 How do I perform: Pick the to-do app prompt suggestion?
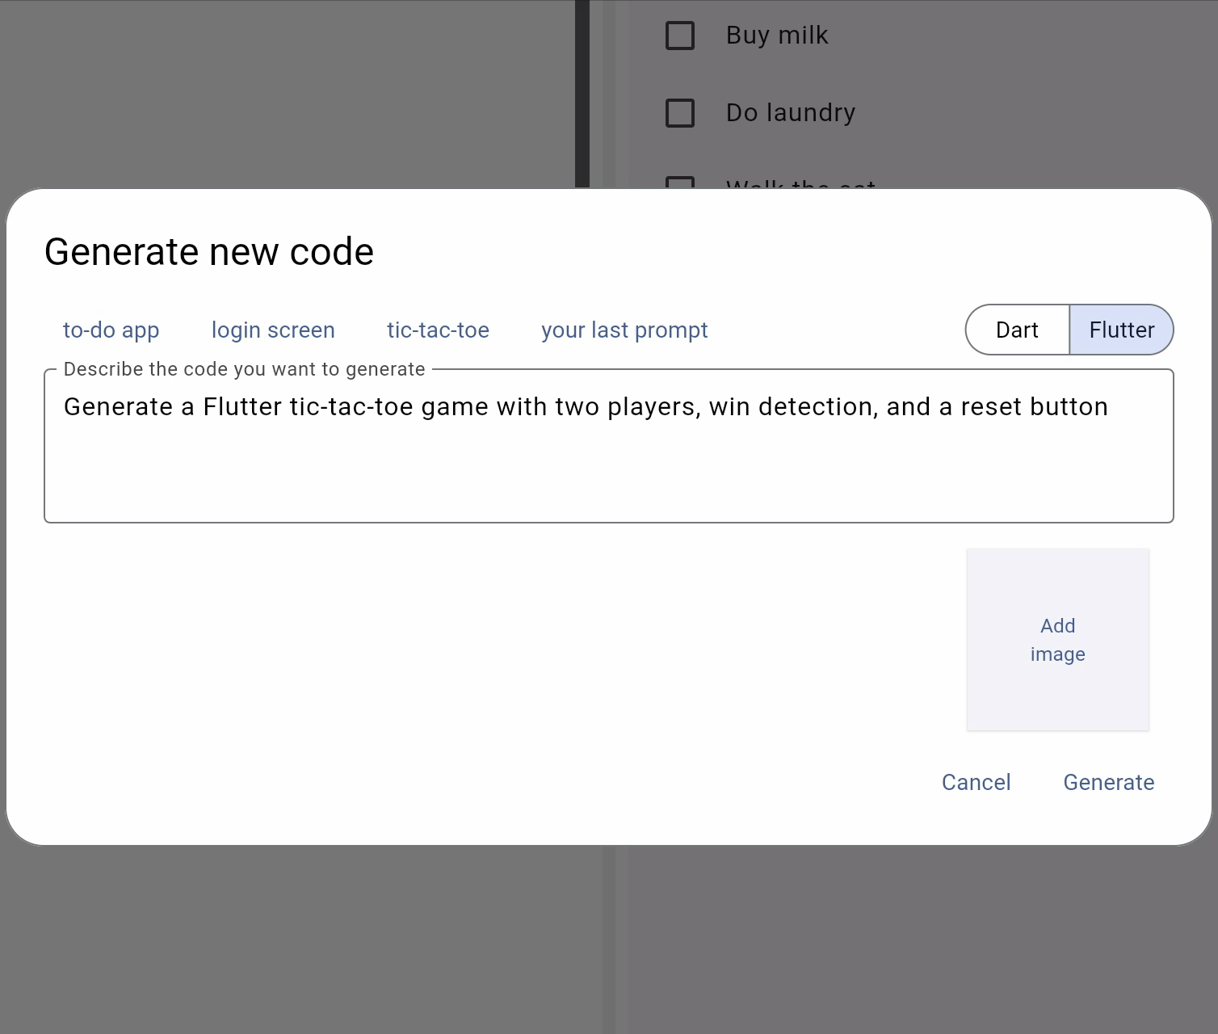pos(111,330)
